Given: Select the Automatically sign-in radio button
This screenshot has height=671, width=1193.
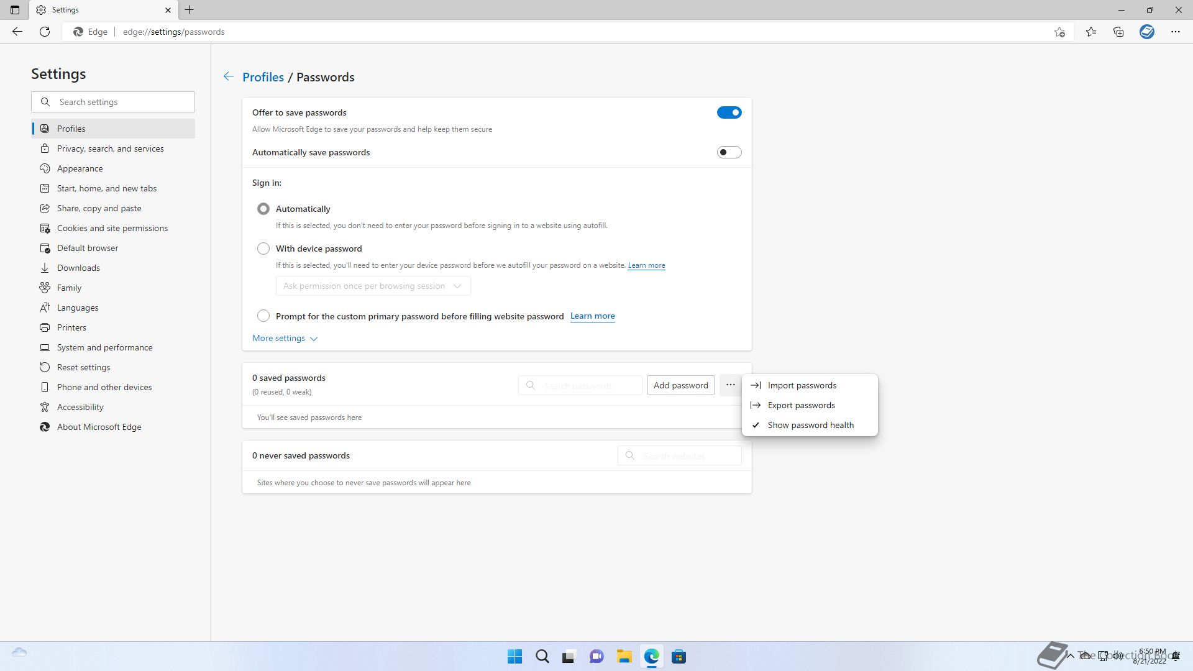Looking at the screenshot, I should pos(263,209).
